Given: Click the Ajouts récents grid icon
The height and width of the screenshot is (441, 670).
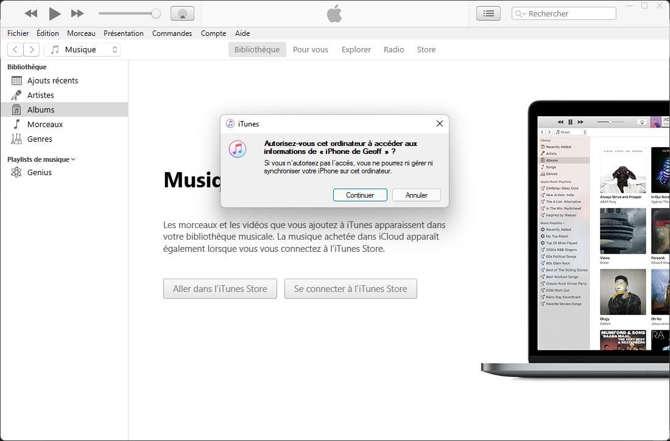Looking at the screenshot, I should (x=16, y=81).
